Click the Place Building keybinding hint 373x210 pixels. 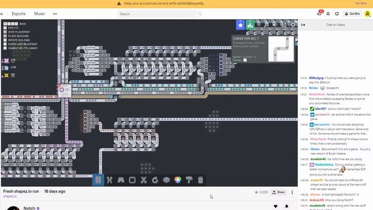tap(16, 36)
